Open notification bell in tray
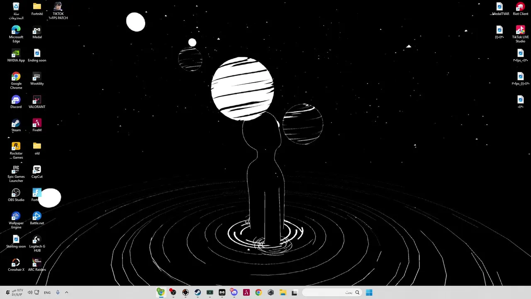The image size is (531, 299). 7,292
